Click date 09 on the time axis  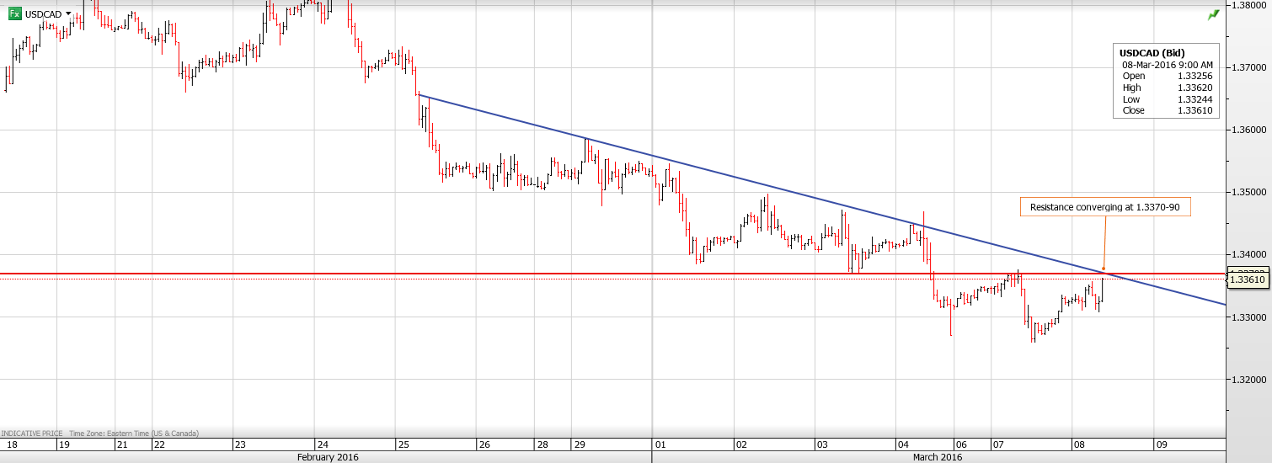tap(1160, 444)
